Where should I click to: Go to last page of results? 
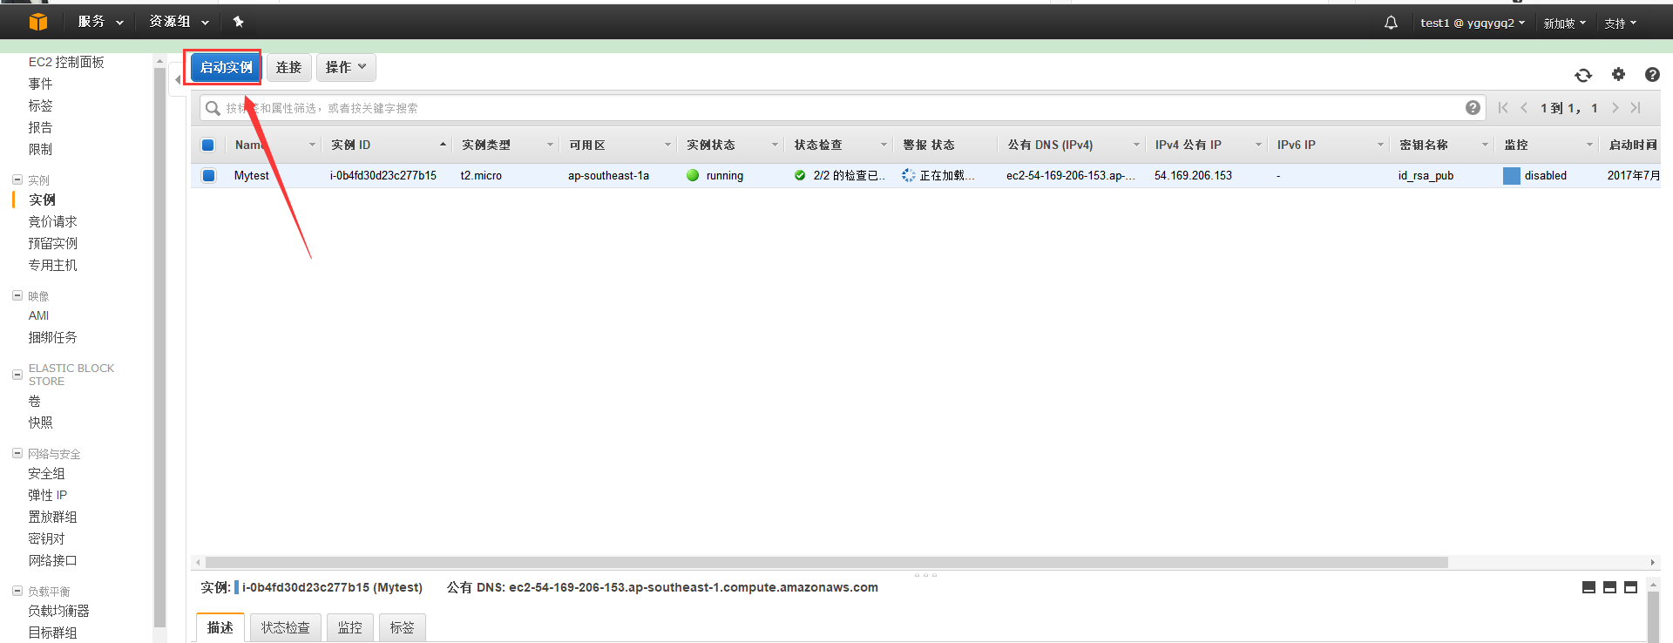[1636, 108]
